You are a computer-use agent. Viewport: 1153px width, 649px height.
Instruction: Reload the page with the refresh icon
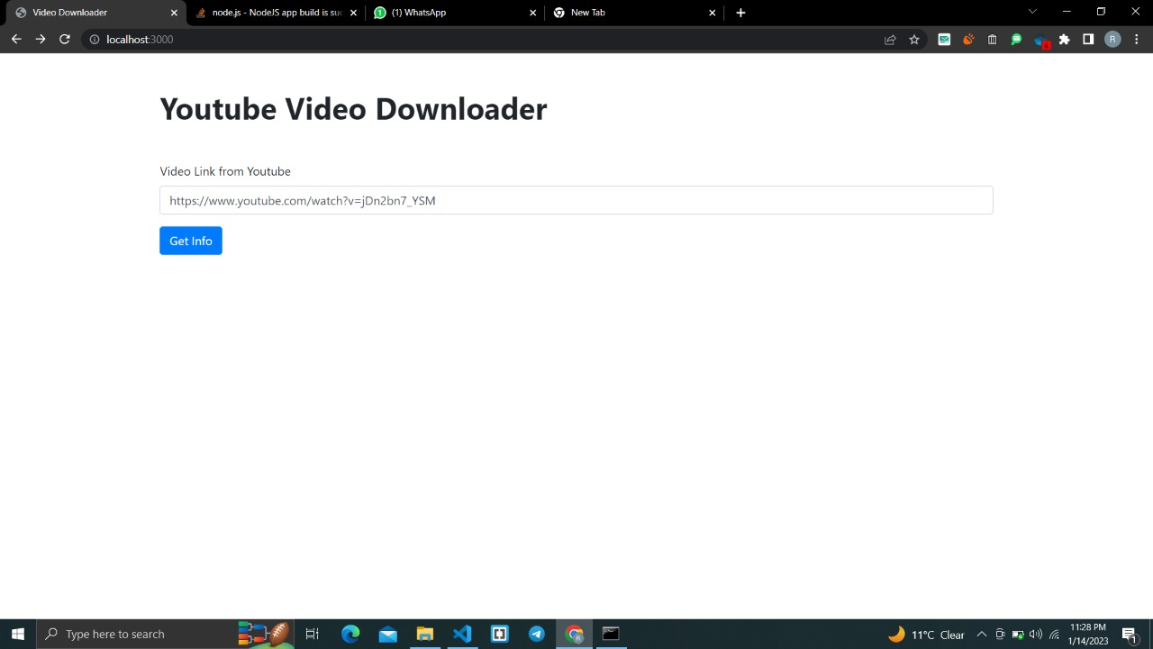pos(64,39)
